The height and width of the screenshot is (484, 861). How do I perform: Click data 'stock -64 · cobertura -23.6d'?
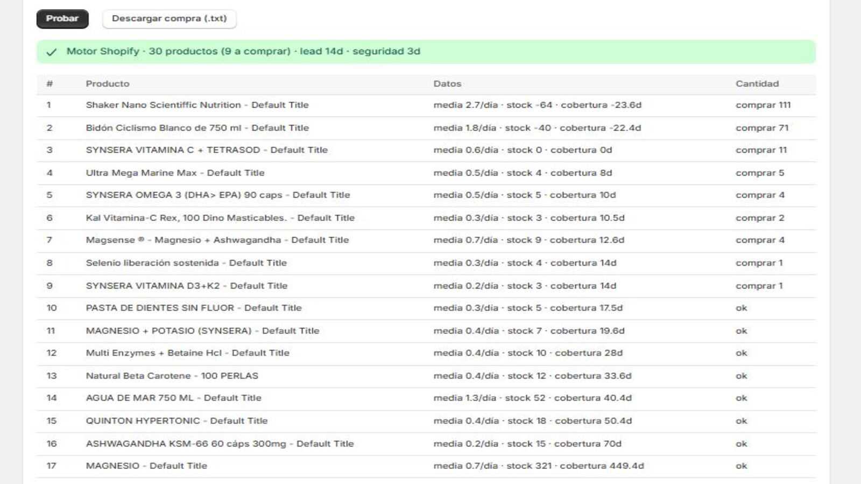(574, 105)
